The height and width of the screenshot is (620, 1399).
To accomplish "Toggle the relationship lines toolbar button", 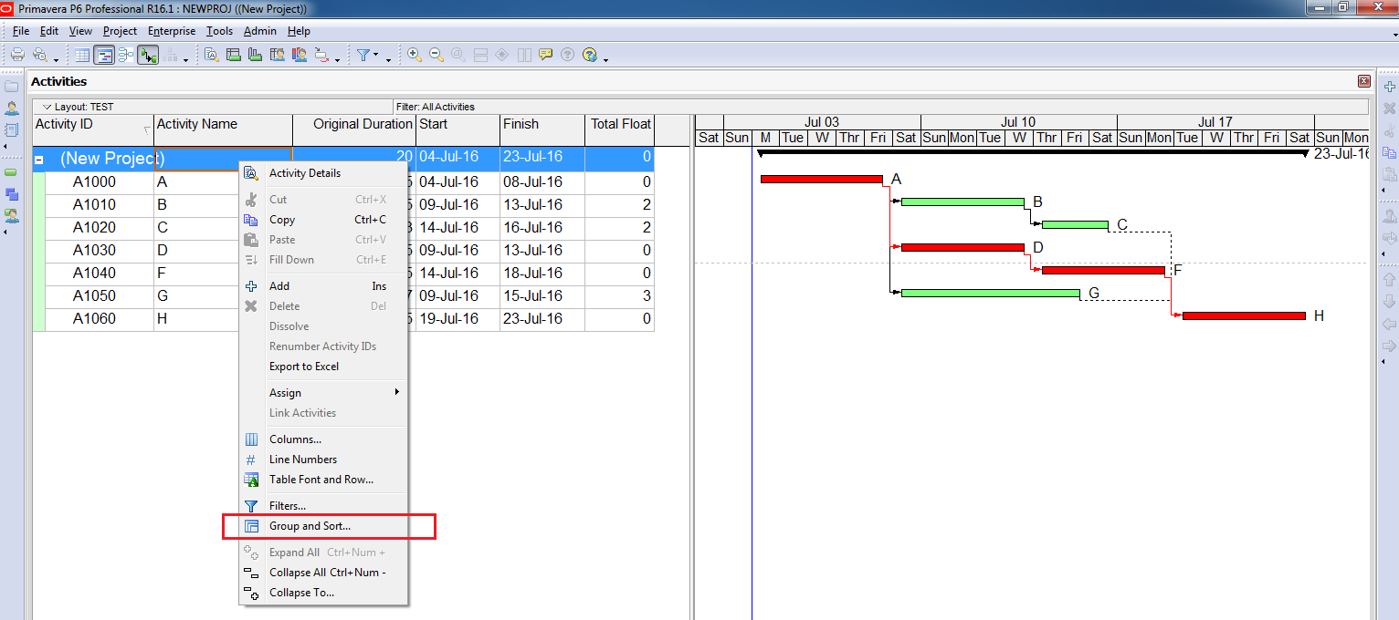I will click(148, 55).
